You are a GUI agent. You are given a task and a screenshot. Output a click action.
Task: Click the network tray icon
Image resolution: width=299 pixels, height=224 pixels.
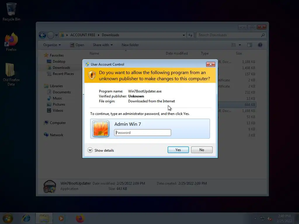point(263,219)
